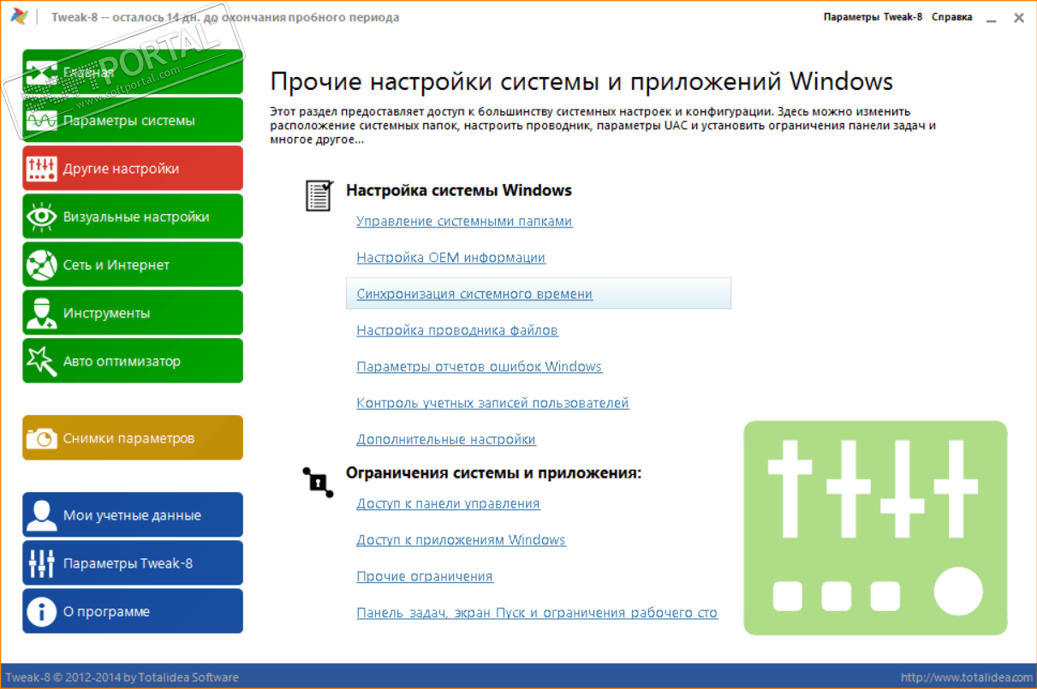Click the user icon of Мои учетные данные
The image size is (1037, 689).
click(41, 515)
